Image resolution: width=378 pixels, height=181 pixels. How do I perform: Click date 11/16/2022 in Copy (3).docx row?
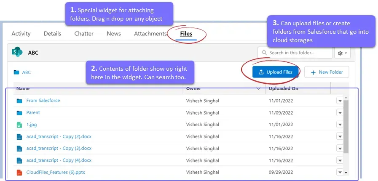281,149
